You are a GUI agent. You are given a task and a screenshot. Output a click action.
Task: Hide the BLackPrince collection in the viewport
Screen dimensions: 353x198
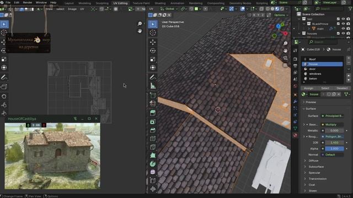pos(343,24)
